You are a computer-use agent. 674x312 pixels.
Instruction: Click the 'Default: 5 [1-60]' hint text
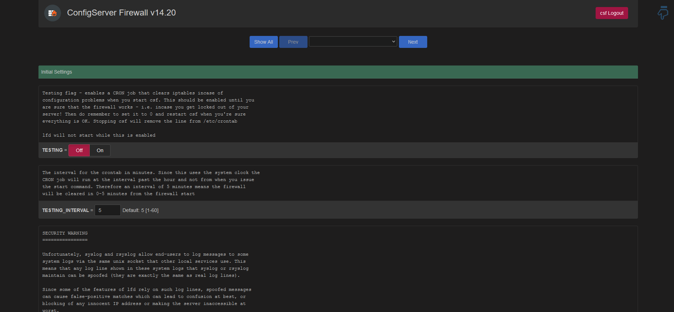(141, 210)
